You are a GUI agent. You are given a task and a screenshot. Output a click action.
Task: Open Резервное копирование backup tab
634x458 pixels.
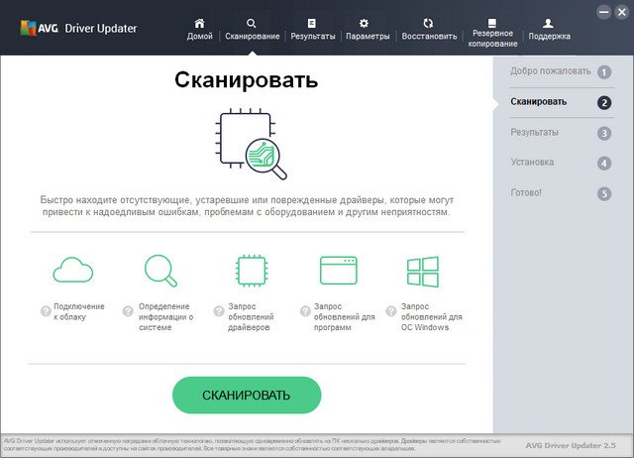click(493, 30)
